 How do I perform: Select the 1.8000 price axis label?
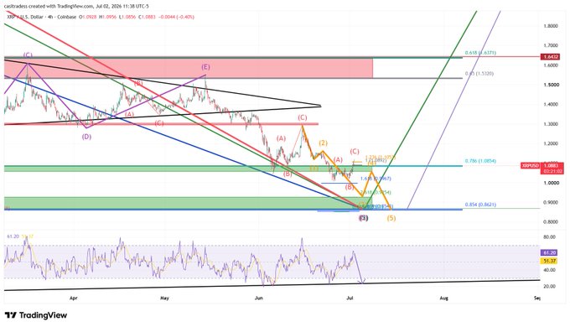pyautogui.click(x=551, y=26)
